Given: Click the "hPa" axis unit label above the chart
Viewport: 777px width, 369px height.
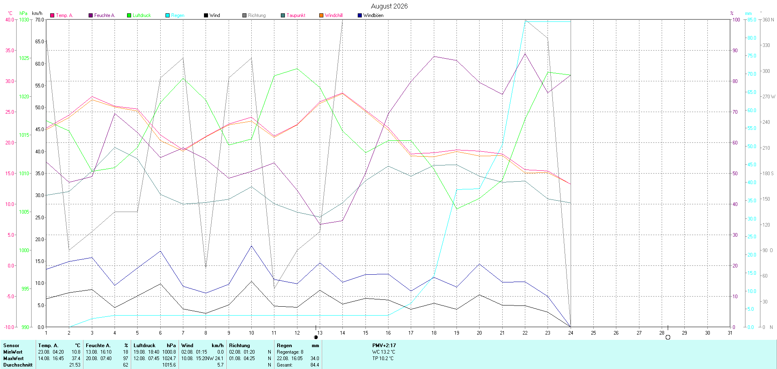Looking at the screenshot, I should click(23, 13).
